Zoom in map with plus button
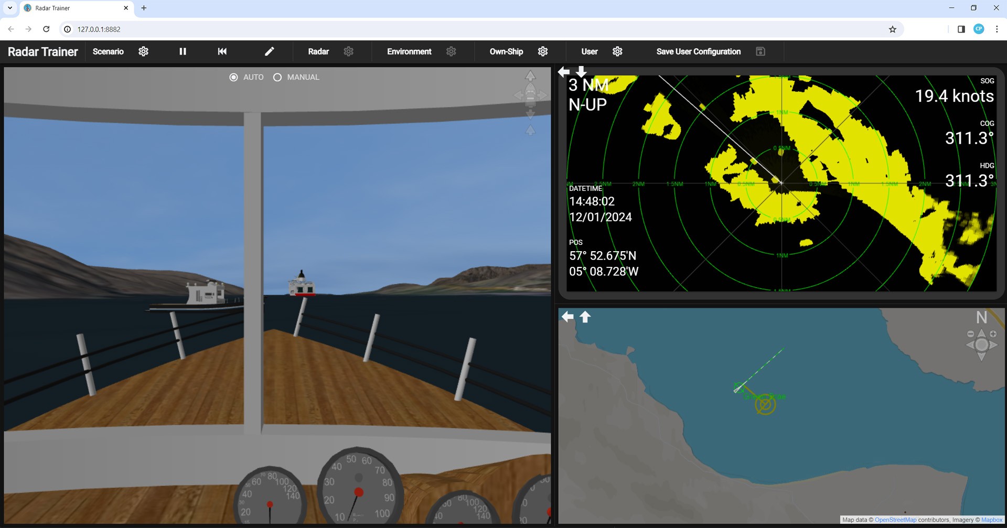 click(x=993, y=334)
